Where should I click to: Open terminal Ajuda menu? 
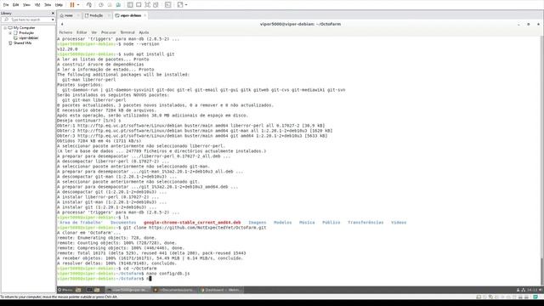point(144,32)
